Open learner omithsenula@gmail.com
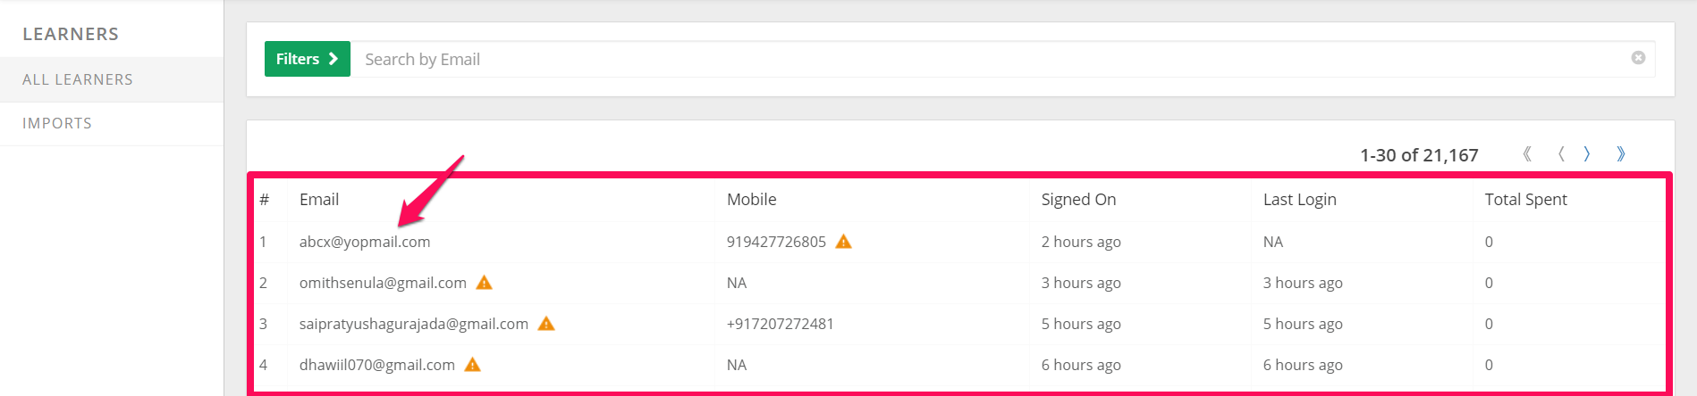Screen dimensions: 1697x396 point(383,283)
